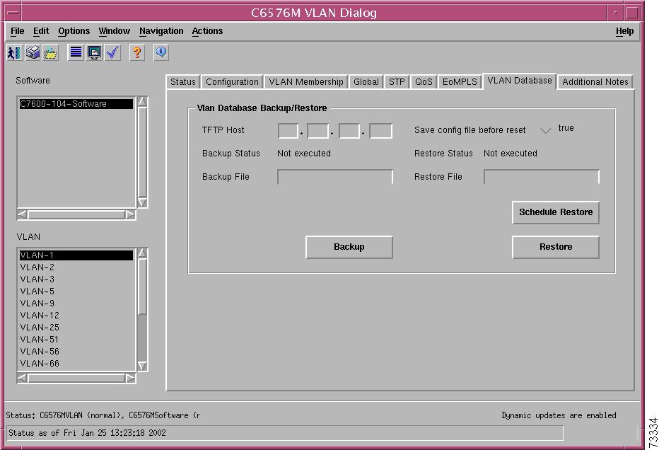The width and height of the screenshot is (659, 450).
Task: Select VLAN-9 in the VLAN list
Action: (76, 304)
